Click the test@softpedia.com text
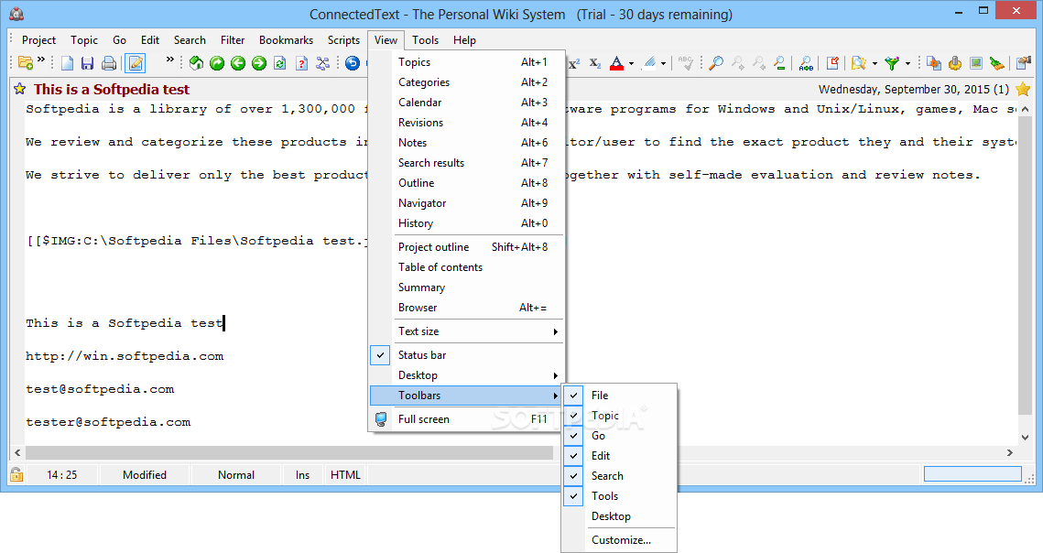The height and width of the screenshot is (553, 1043). (x=100, y=389)
